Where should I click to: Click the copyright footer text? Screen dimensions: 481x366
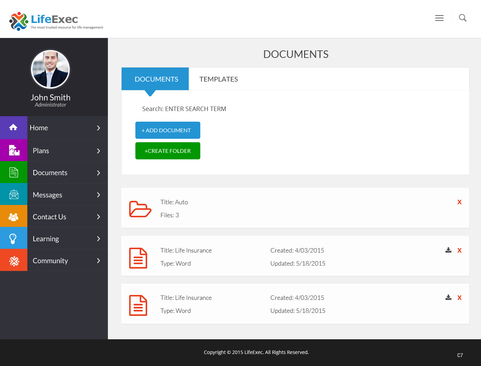[x=256, y=352]
